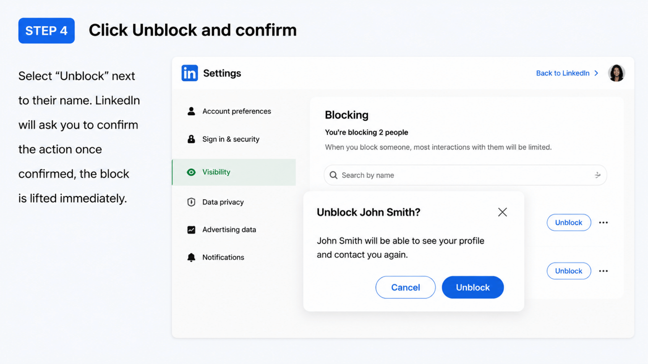Click the Data privacy shield icon
This screenshot has height=364, width=648.
tap(191, 202)
